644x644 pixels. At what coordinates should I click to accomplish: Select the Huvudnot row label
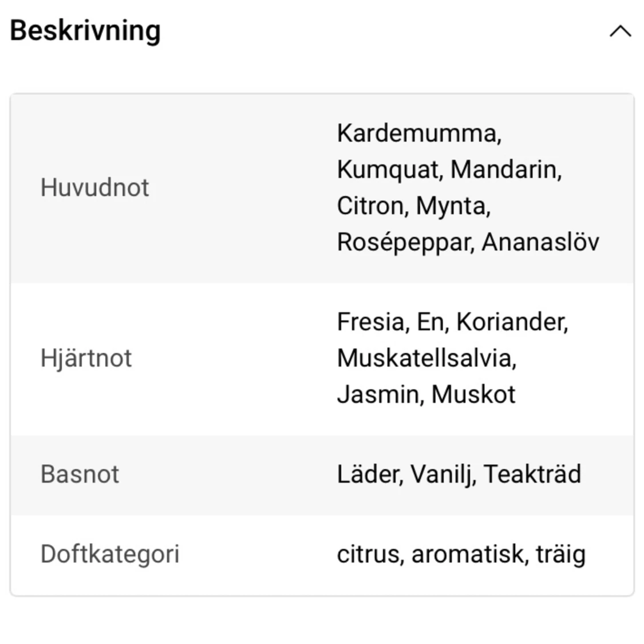click(x=94, y=188)
